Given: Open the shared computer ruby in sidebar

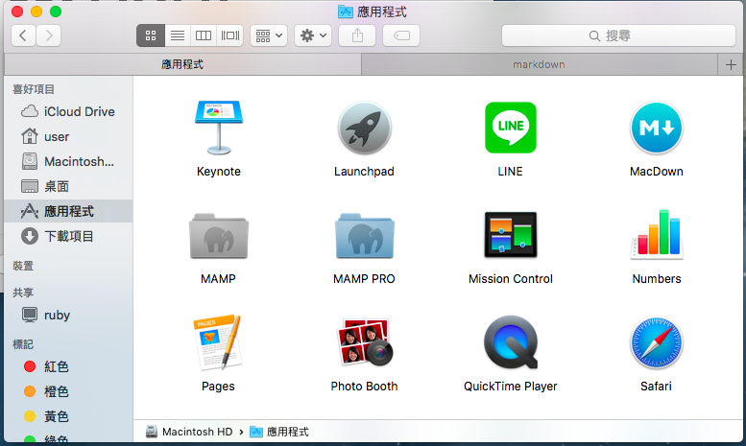Looking at the screenshot, I should tap(68, 315).
